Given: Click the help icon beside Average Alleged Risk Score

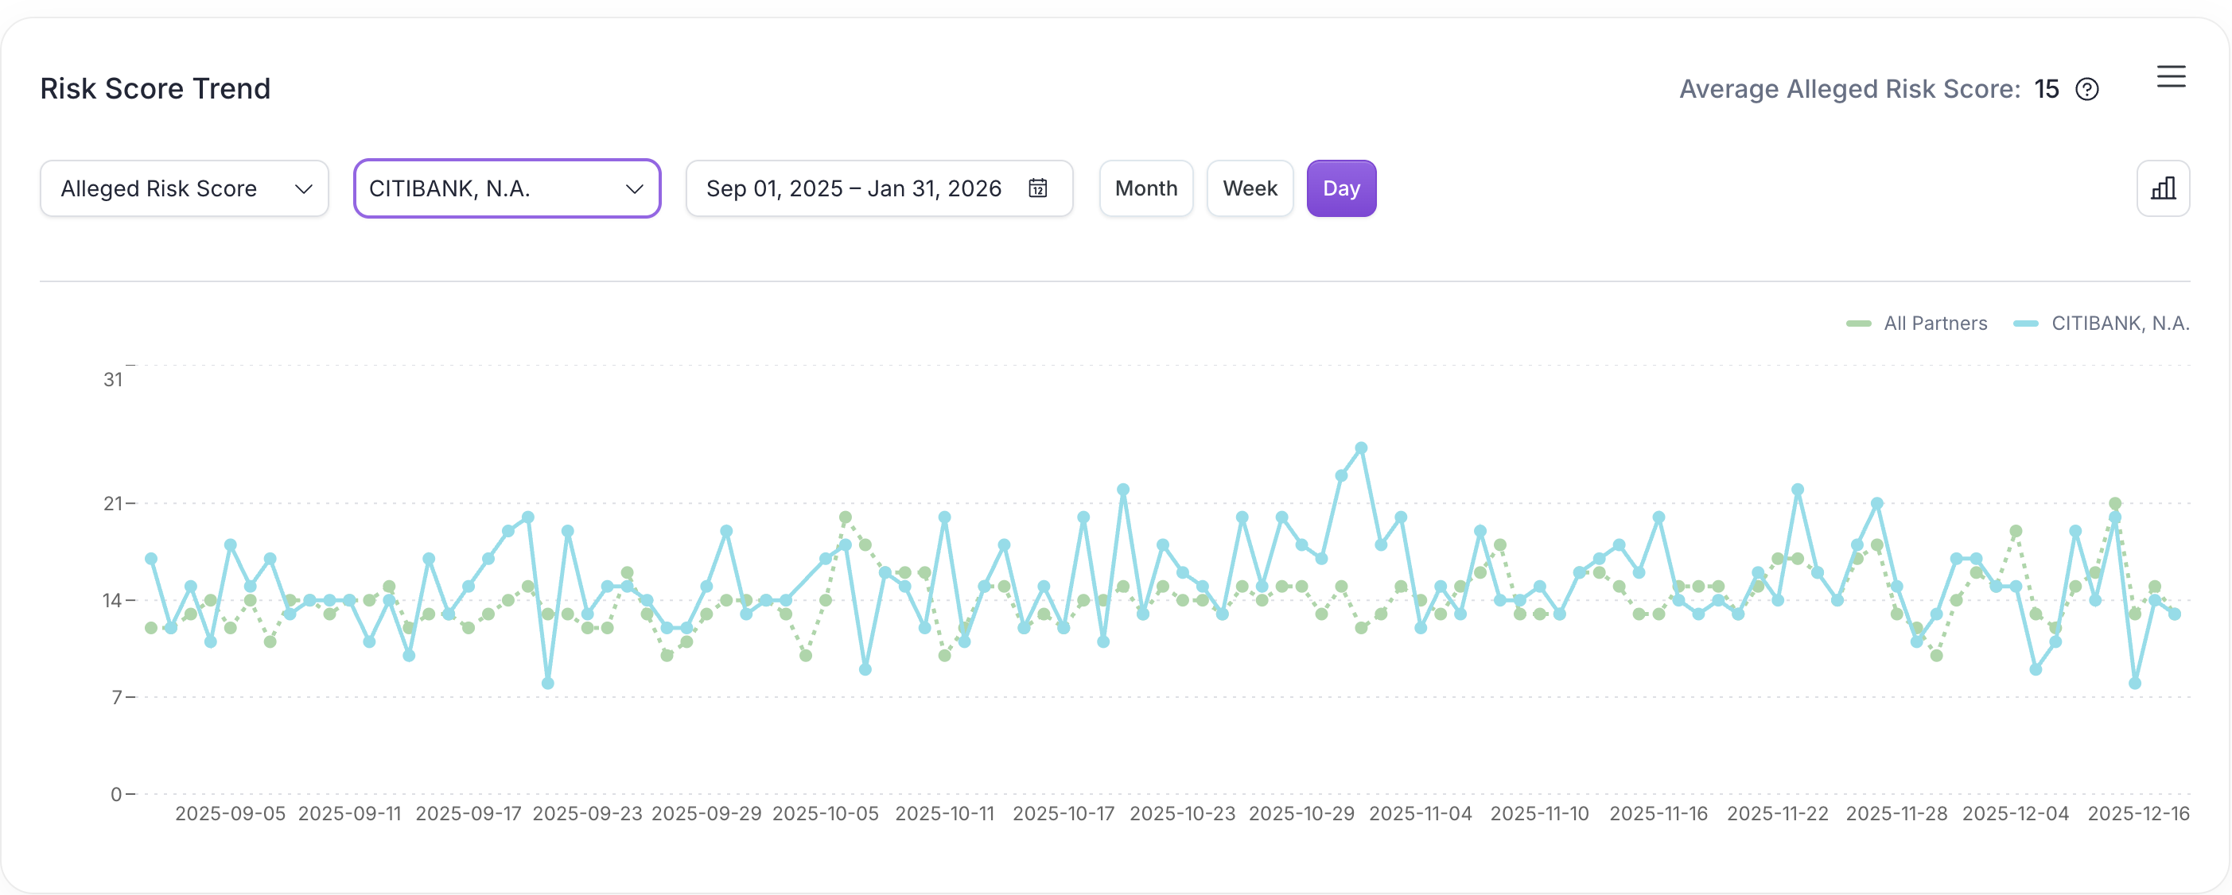Looking at the screenshot, I should click(x=2088, y=89).
